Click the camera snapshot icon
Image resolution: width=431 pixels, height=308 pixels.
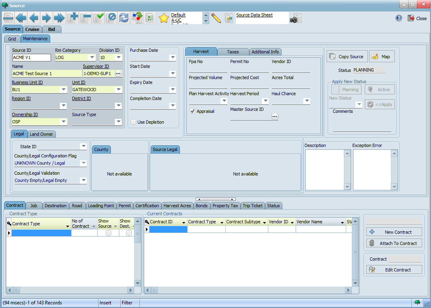pyautogui.click(x=296, y=18)
